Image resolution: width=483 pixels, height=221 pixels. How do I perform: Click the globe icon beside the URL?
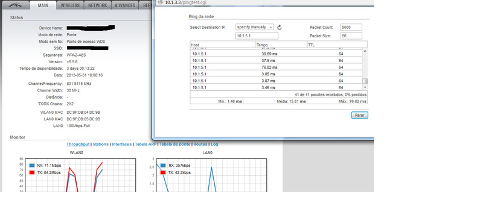point(161,2)
